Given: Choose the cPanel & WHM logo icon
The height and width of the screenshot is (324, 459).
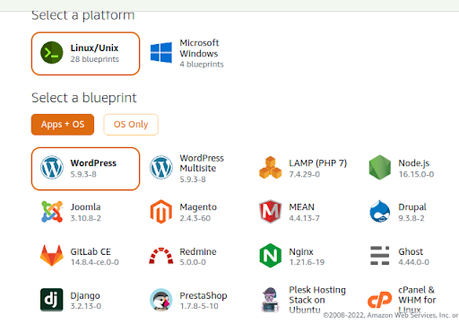Looking at the screenshot, I should pyautogui.click(x=380, y=300).
